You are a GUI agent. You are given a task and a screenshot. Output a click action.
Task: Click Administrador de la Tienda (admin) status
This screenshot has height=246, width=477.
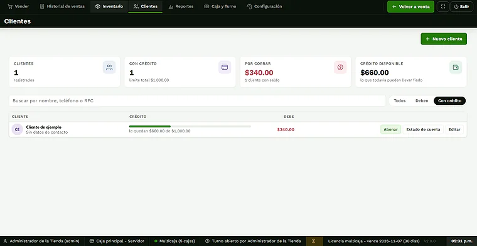[41, 241]
